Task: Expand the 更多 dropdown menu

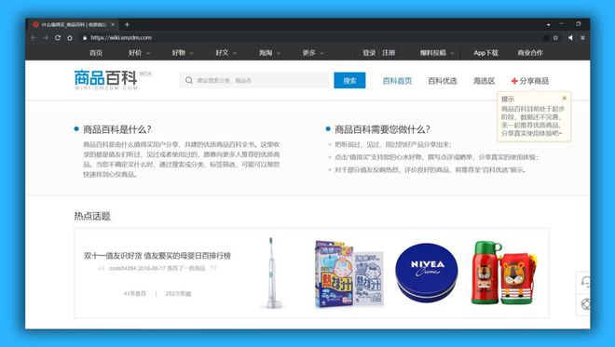Action: click(313, 52)
